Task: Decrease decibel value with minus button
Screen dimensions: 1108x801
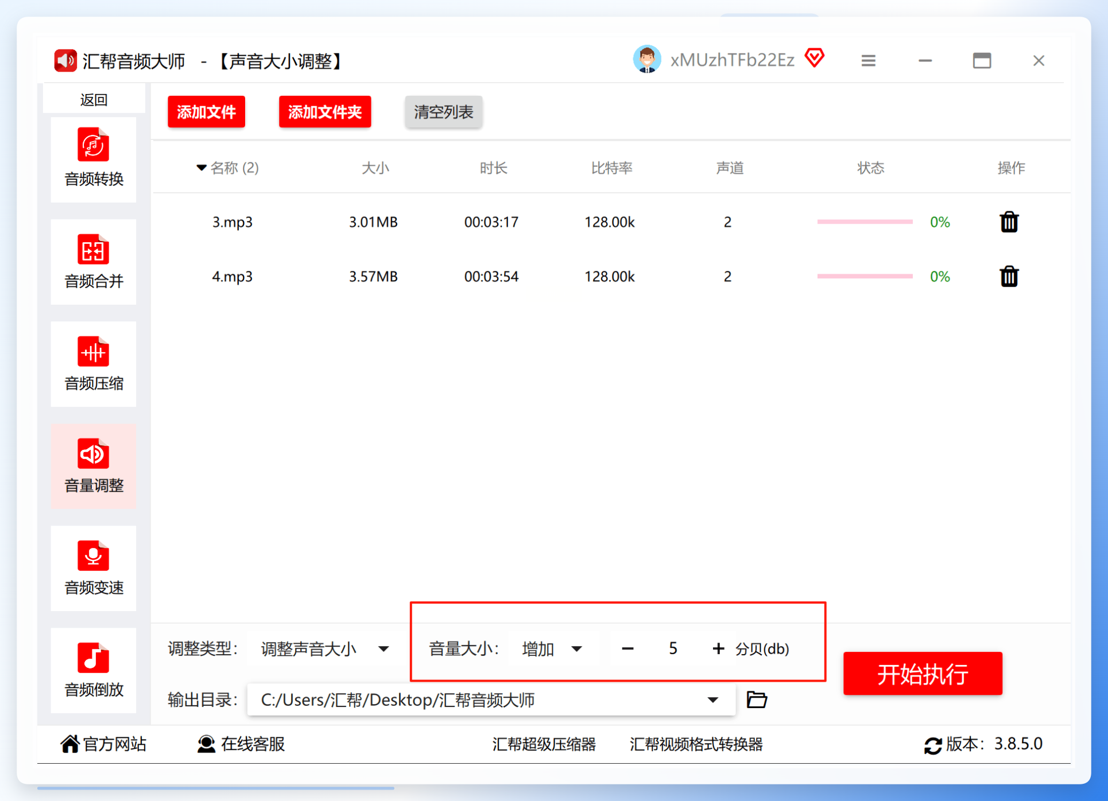Action: 627,649
